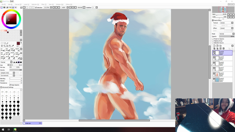This screenshot has height=132, width=235.
Task: Create a new layer folder
Action: pos(220,45)
